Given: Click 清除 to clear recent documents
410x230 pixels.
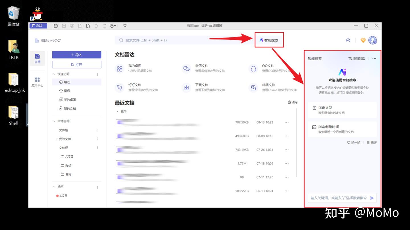Looking at the screenshot, I should point(293,102).
